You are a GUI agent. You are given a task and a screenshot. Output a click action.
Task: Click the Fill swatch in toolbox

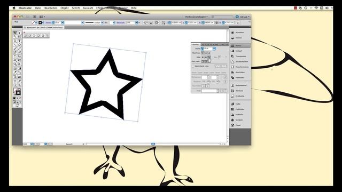coord(15,91)
